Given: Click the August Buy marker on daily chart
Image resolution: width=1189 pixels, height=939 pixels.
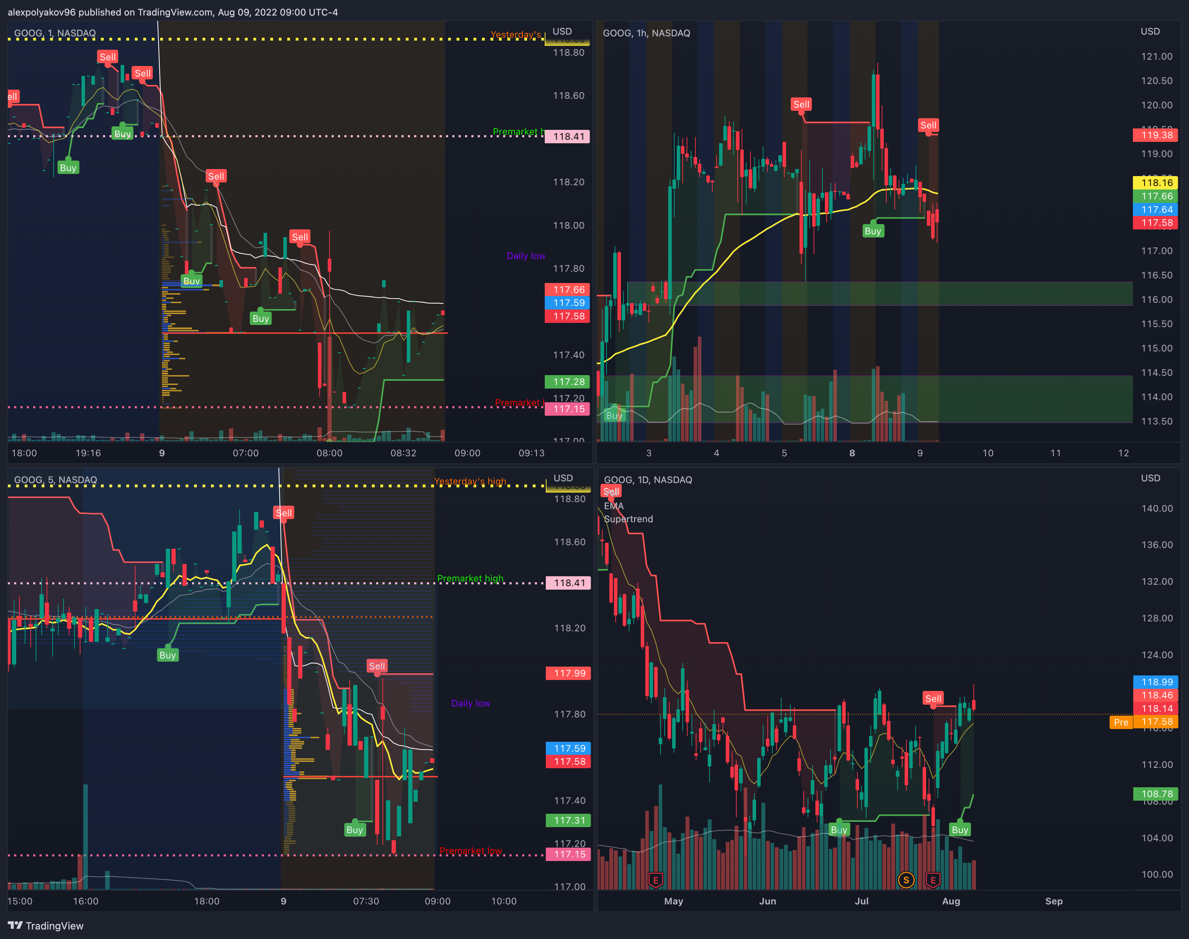Looking at the screenshot, I should pos(960,830).
